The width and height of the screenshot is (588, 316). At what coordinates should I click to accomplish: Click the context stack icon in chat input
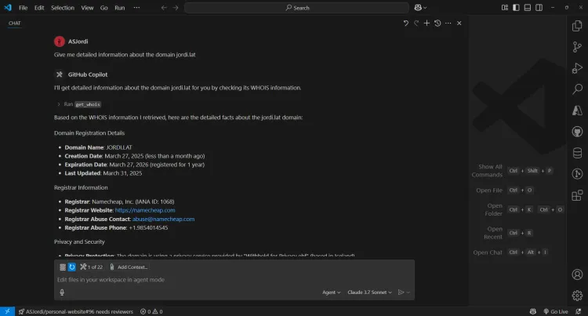[x=63, y=267]
